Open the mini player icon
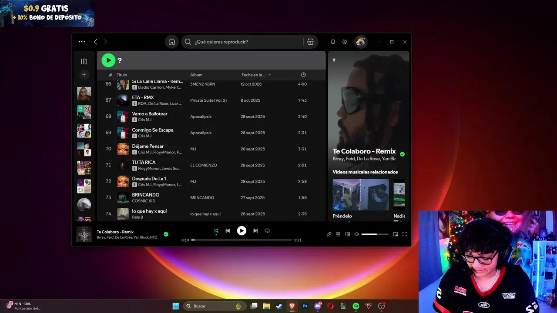 tap(395, 234)
